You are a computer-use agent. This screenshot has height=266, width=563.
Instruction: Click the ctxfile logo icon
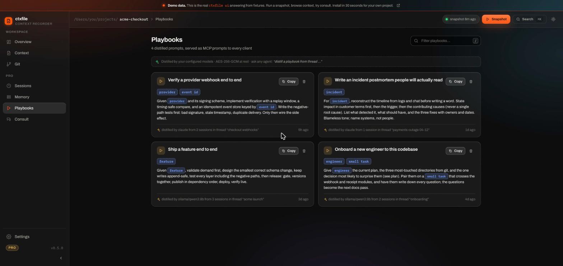[8, 21]
